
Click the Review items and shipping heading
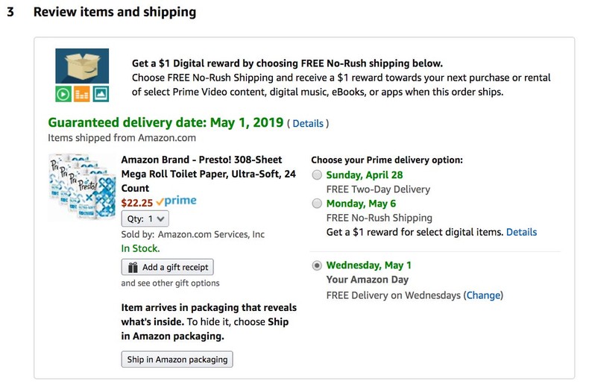[115, 13]
